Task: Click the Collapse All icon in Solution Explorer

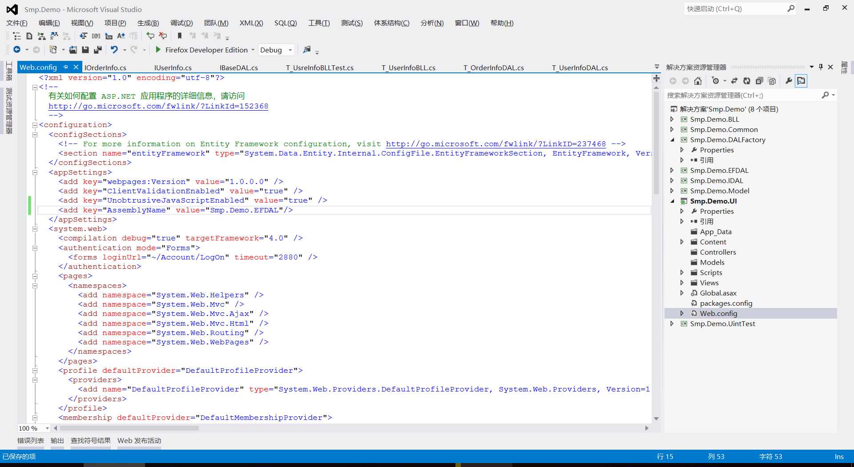Action: point(759,81)
